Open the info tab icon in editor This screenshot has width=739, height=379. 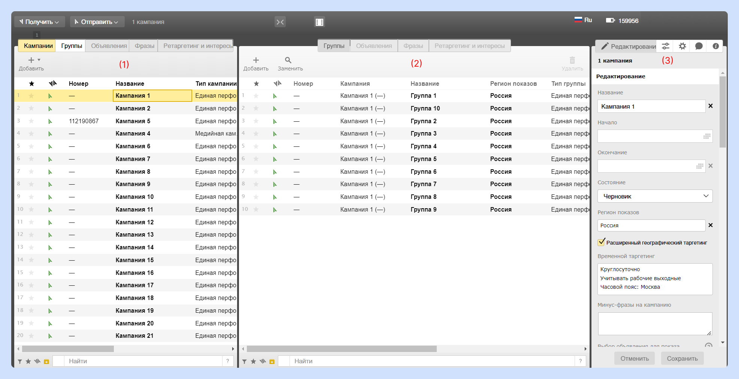[715, 46]
